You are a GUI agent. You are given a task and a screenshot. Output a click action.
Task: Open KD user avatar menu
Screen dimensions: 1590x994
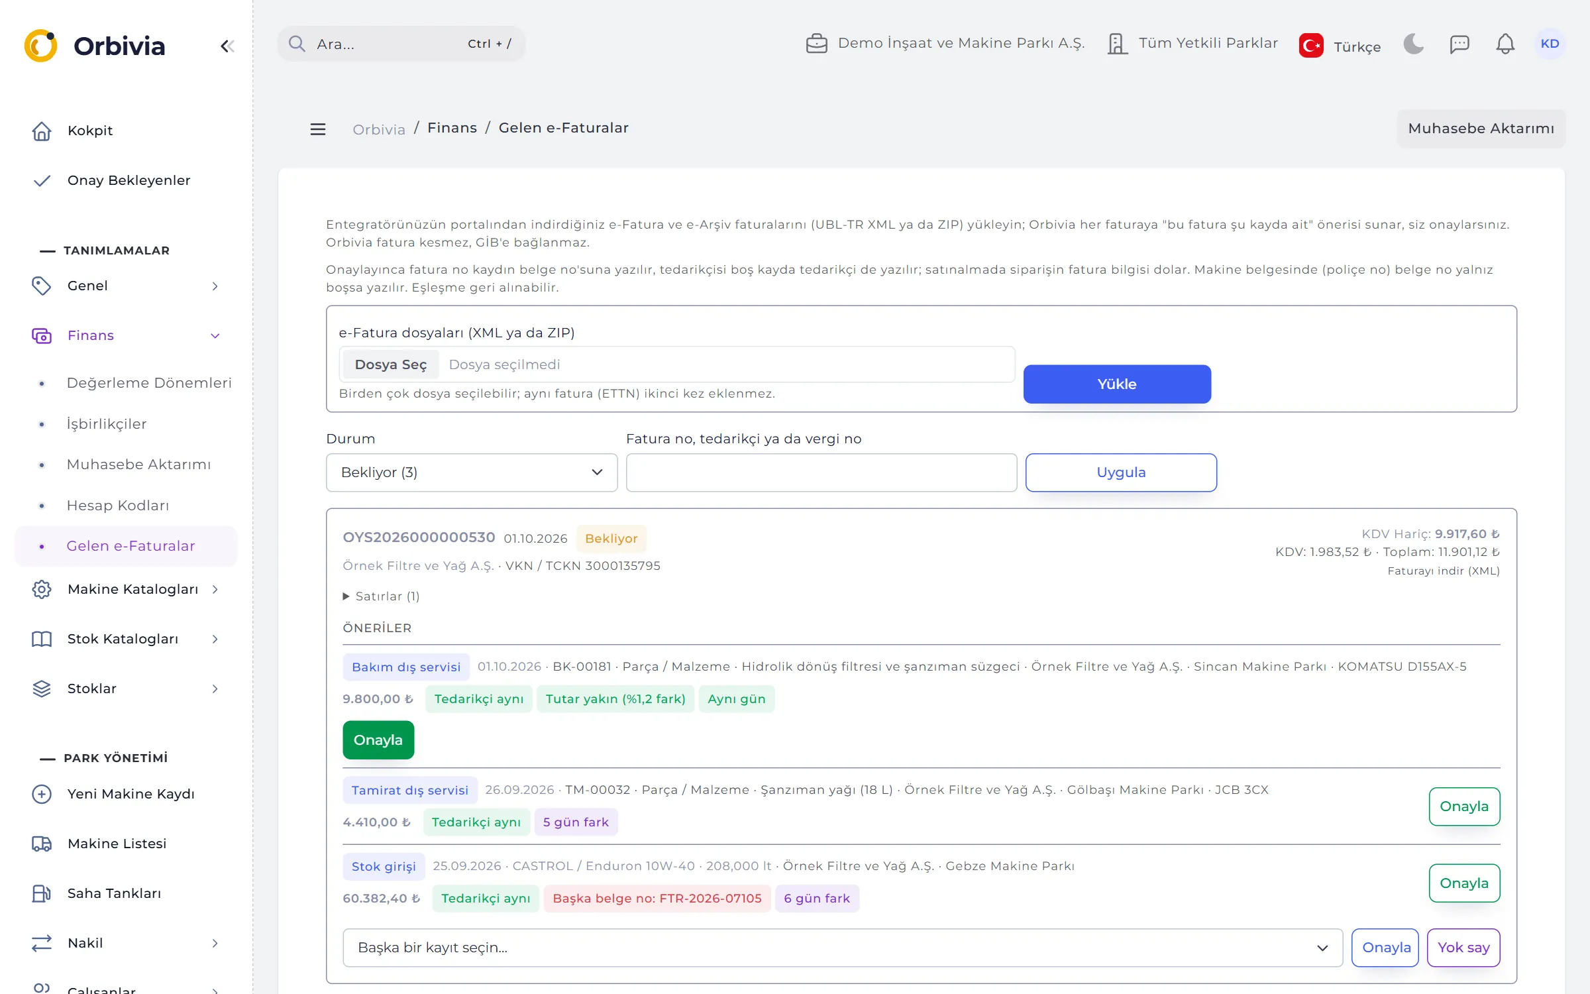1550,44
